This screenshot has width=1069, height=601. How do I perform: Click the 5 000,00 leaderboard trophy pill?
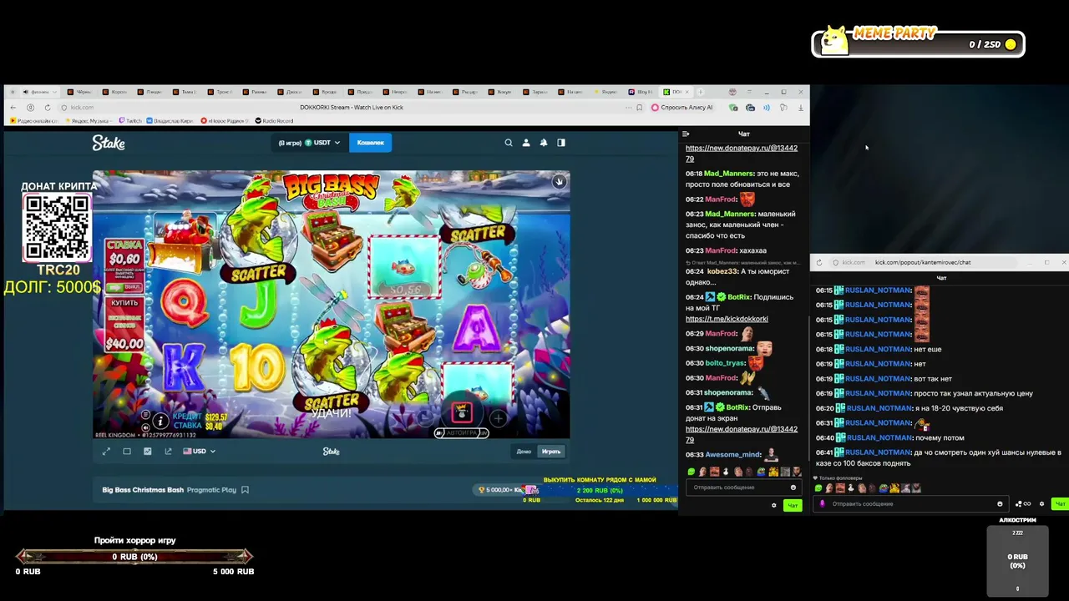click(501, 490)
